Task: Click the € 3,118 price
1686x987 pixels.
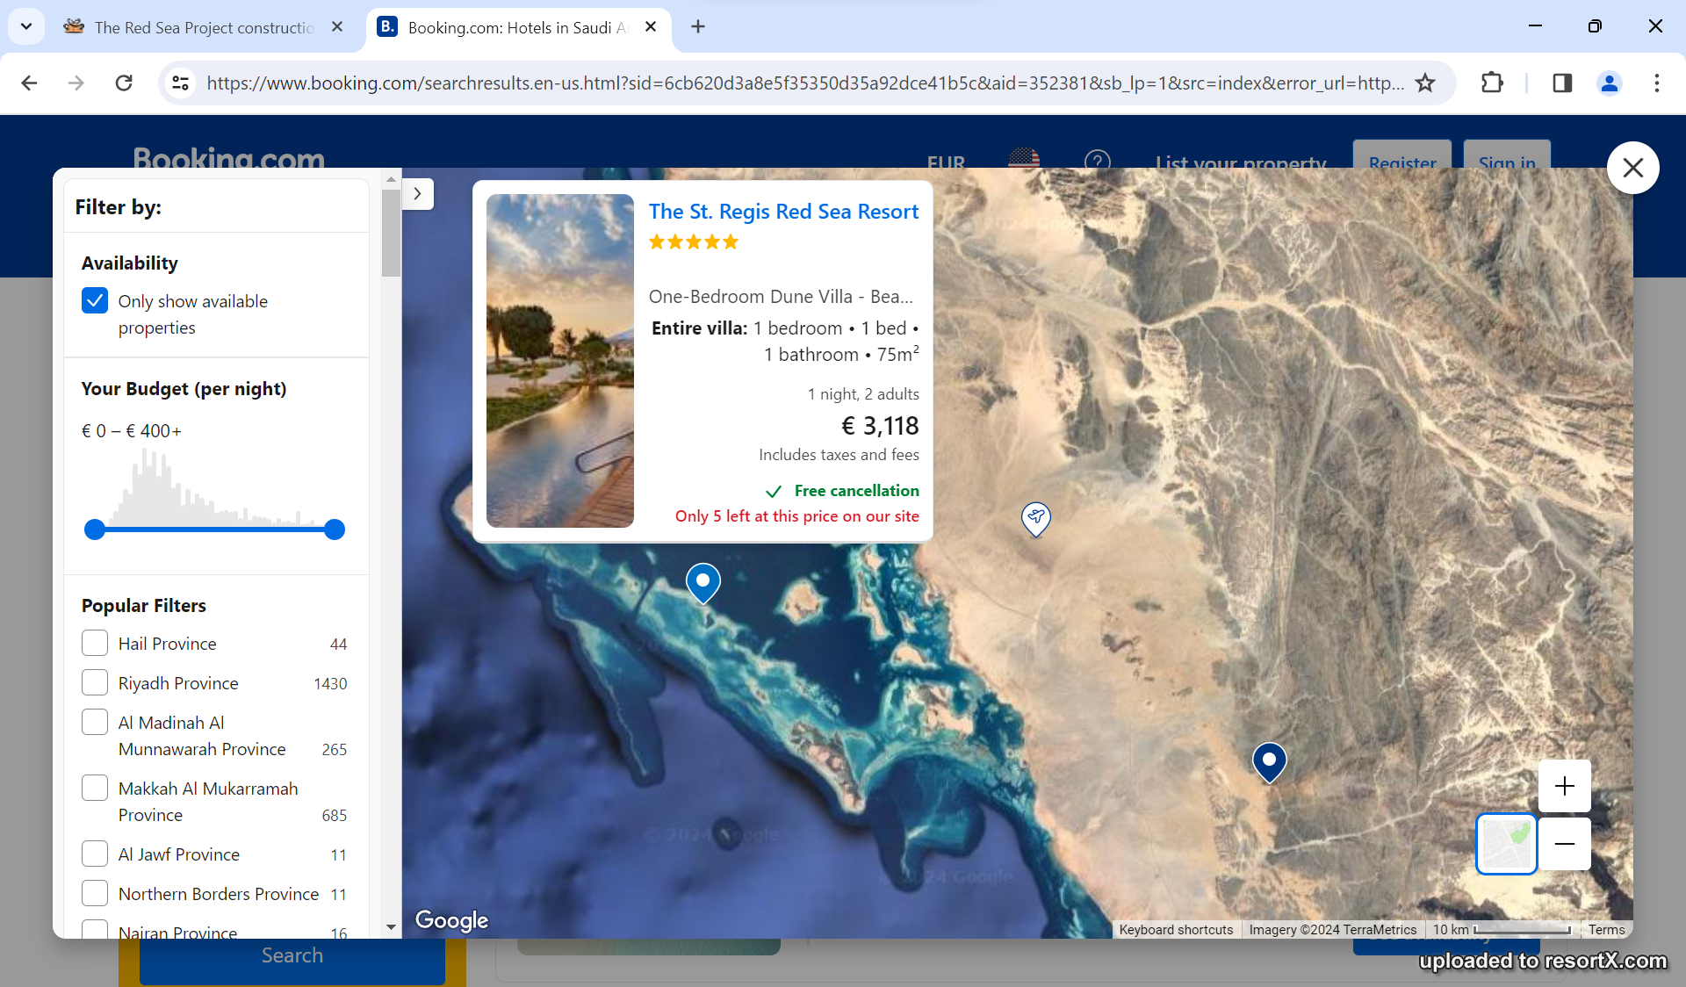Action: (880, 426)
